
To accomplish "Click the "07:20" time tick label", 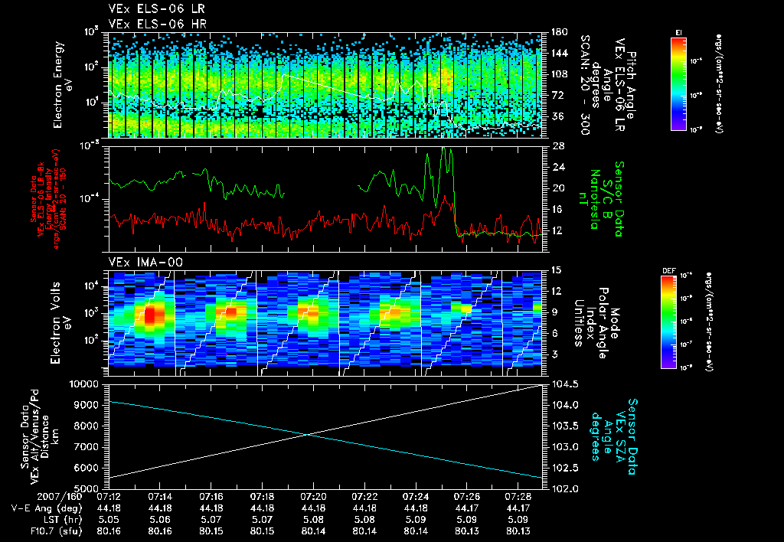I will point(313,497).
